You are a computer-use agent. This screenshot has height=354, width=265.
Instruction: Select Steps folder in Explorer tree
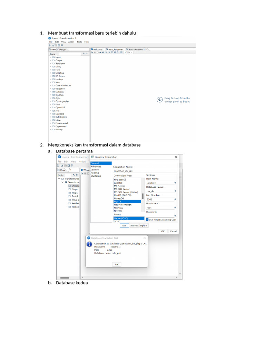(73, 189)
